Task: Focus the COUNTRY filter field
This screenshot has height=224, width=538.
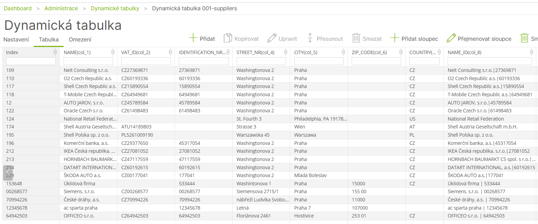Action: tap(425, 61)
